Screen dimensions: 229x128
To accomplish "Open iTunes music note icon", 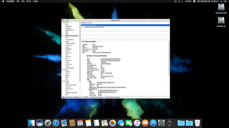I will 137,123.
